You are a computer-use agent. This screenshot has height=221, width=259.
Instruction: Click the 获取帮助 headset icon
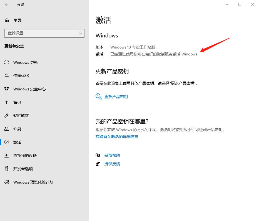(x=98, y=155)
